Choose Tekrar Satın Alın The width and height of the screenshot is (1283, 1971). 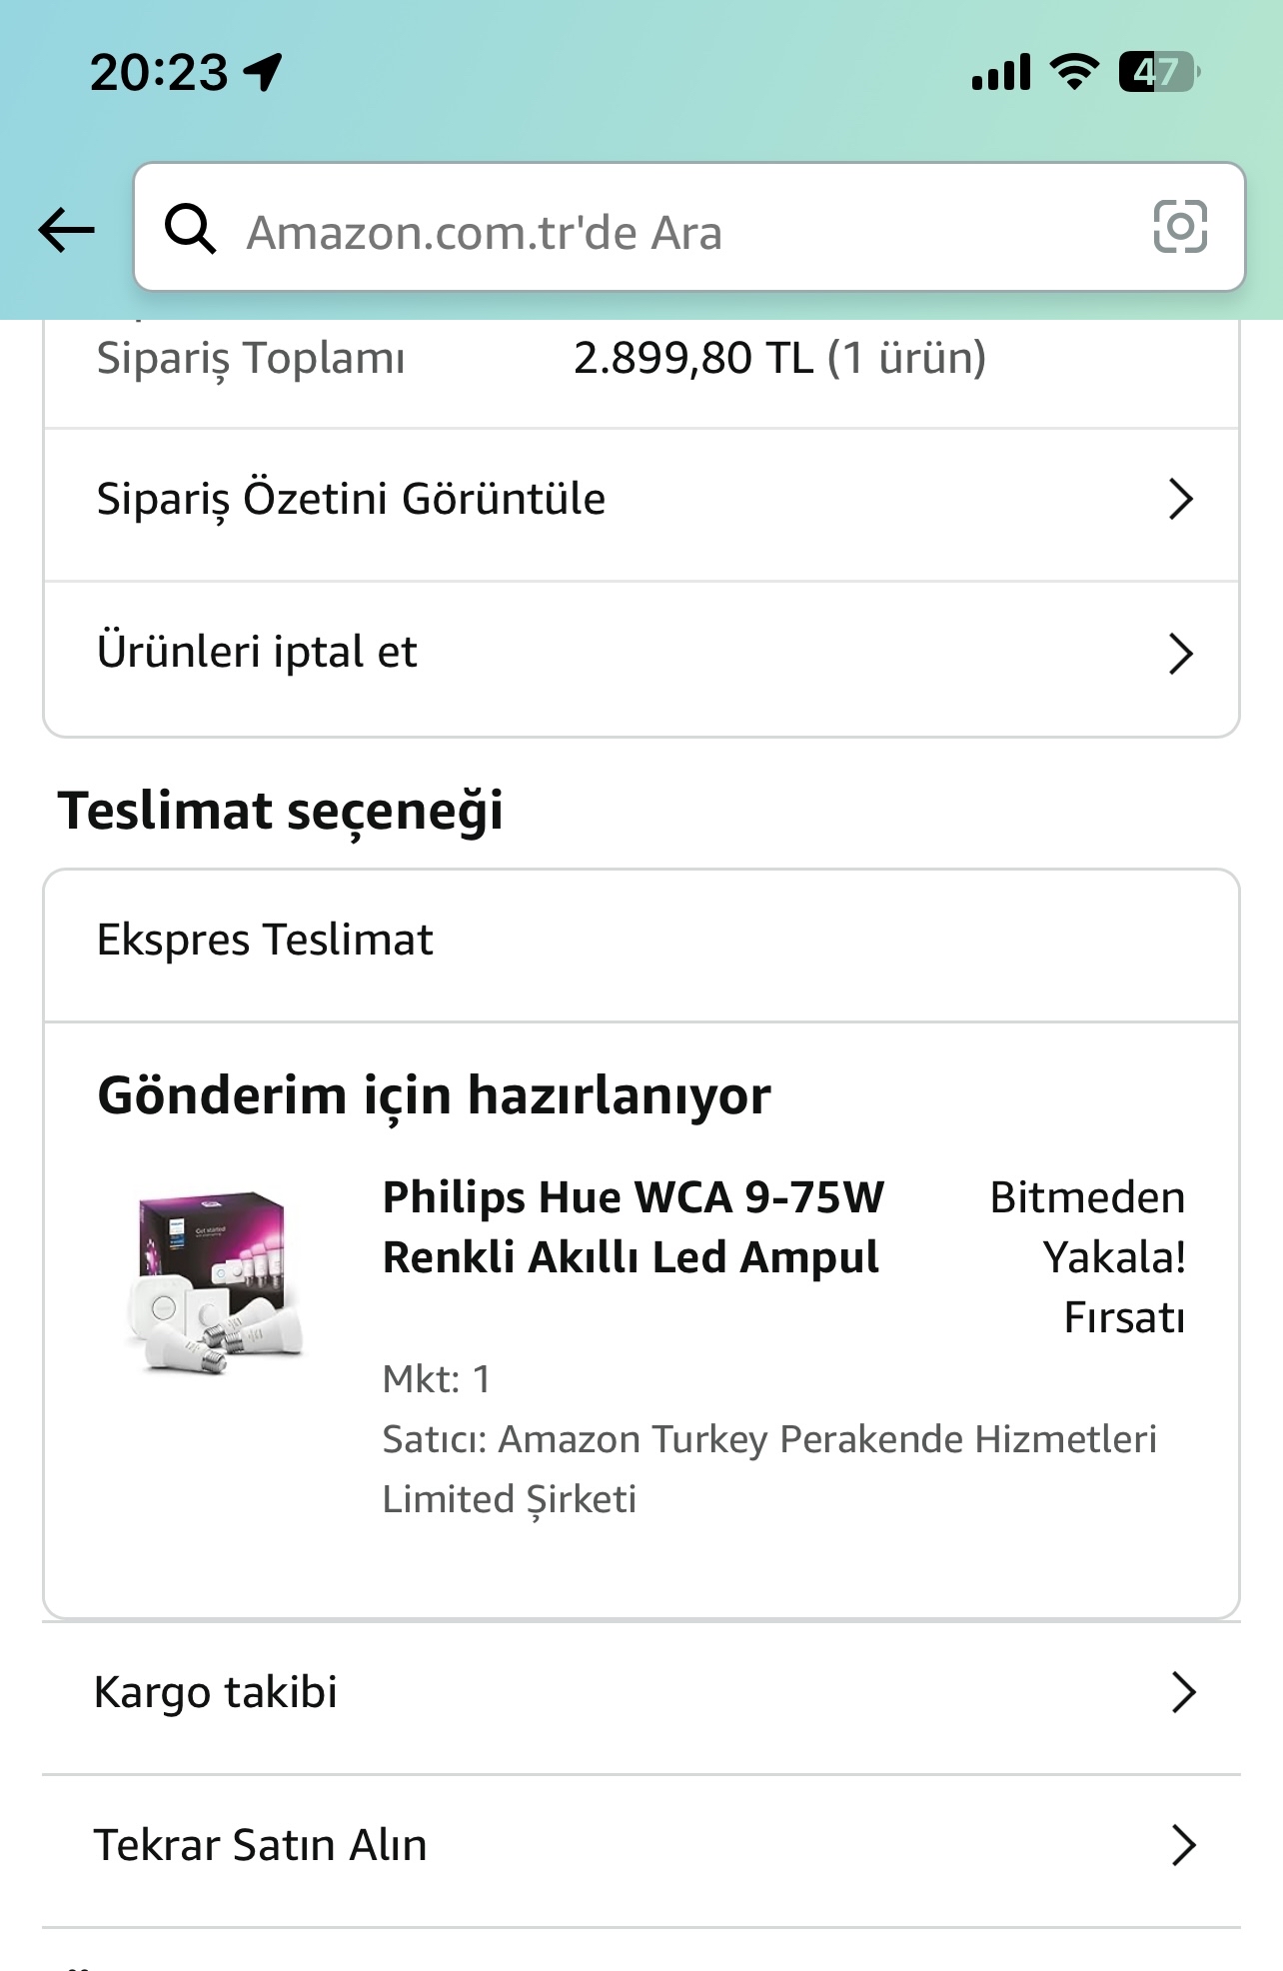click(x=261, y=1845)
